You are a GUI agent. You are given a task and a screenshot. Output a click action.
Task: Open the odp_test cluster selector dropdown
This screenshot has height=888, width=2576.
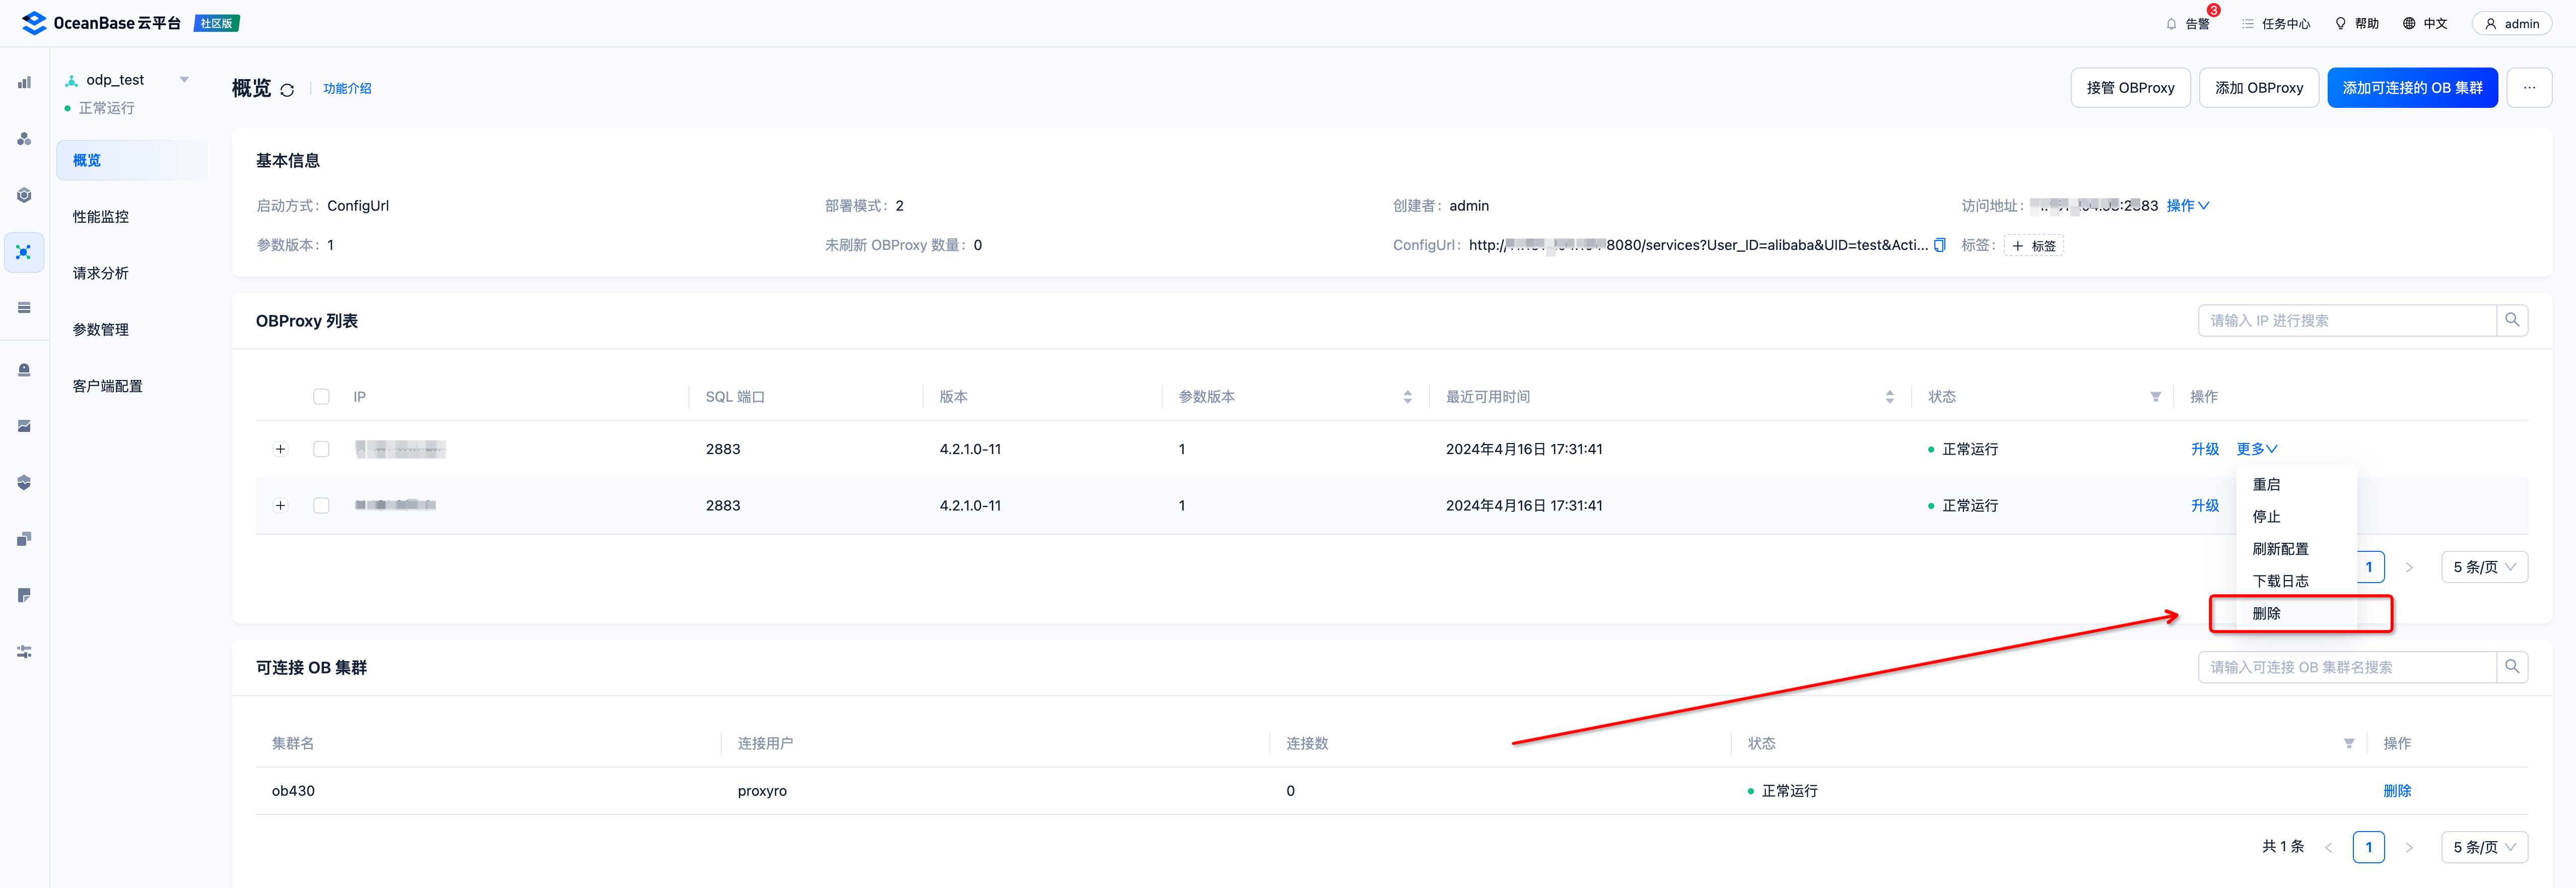point(184,80)
